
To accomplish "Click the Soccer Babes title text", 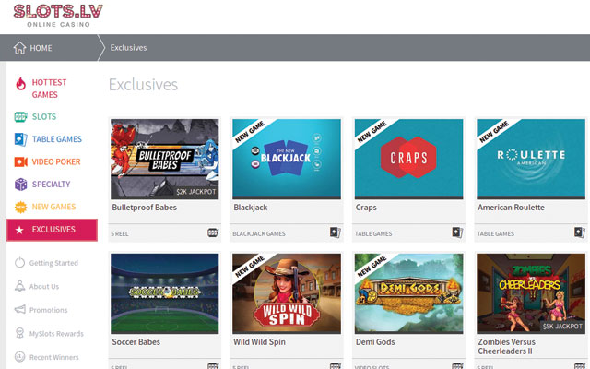I will 136,342.
